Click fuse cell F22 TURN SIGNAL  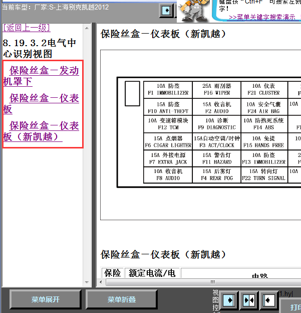pyautogui.click(x=264, y=175)
